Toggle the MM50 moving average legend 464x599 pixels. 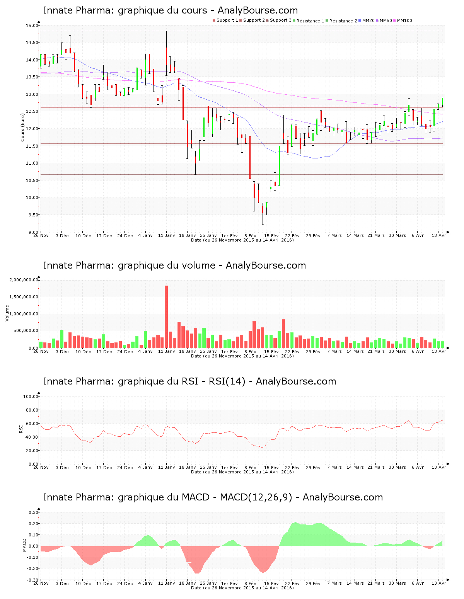coord(386,20)
